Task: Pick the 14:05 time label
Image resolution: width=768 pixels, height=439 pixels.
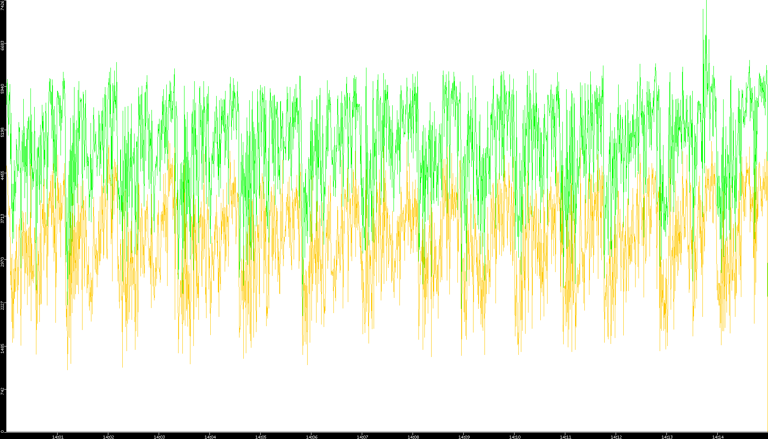Action: [261, 436]
